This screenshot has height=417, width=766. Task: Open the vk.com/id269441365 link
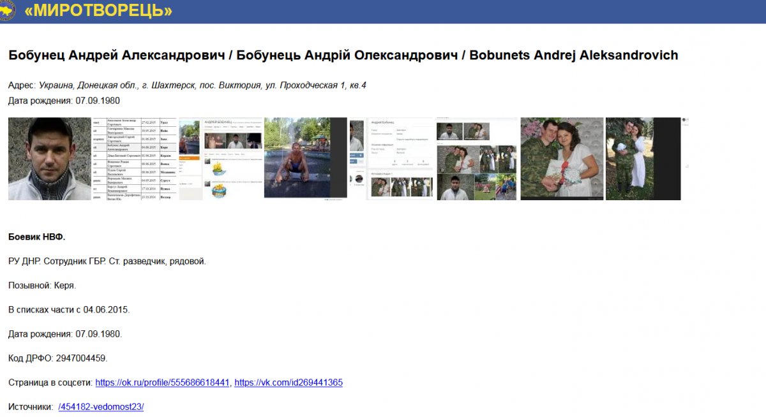(x=289, y=383)
